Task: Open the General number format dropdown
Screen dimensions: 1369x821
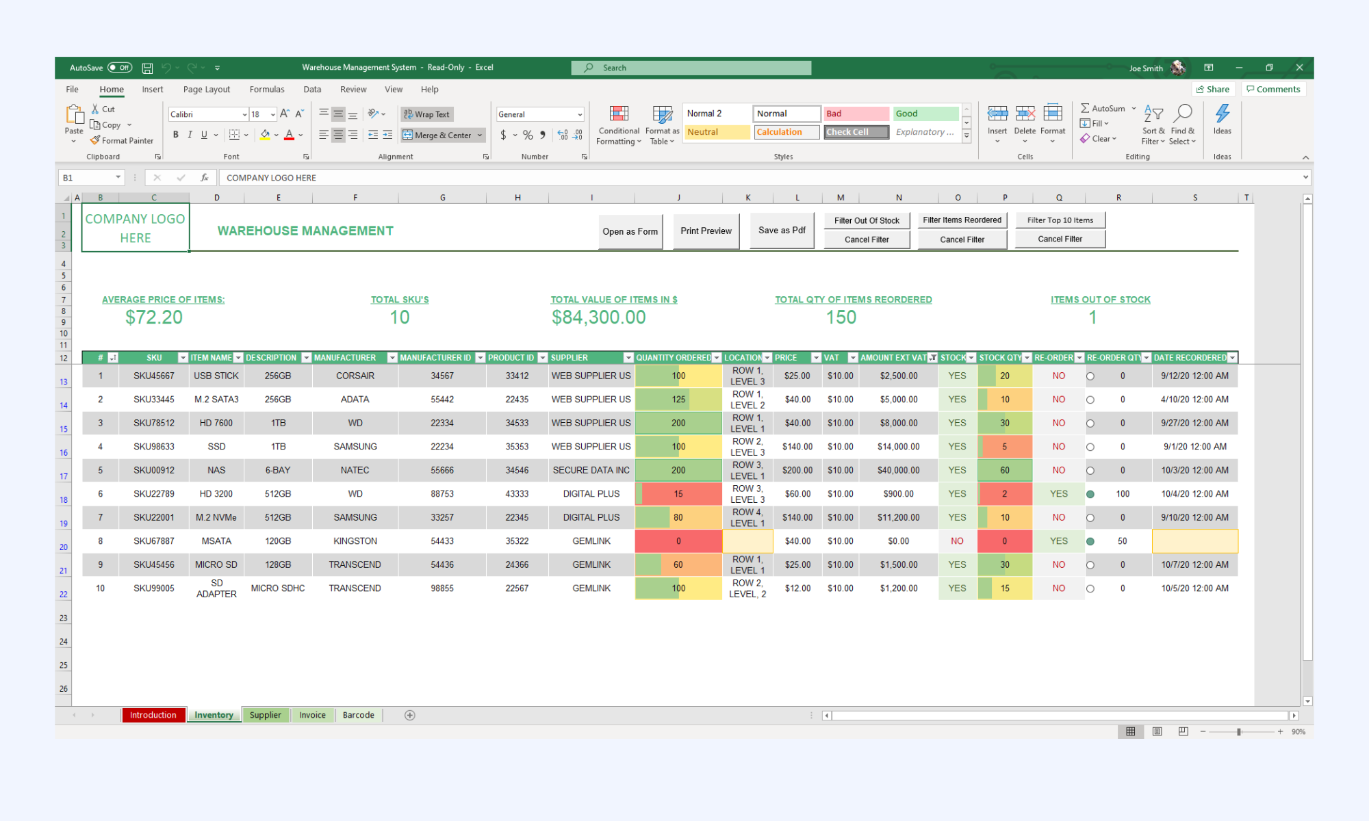Action: 580,114
